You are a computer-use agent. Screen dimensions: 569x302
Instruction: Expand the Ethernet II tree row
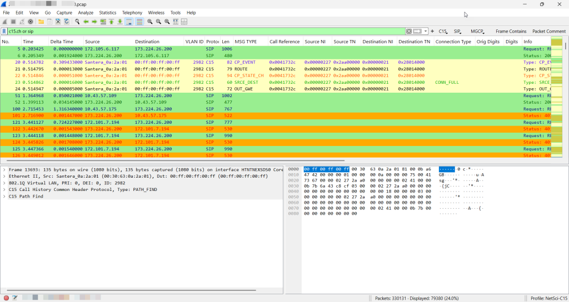point(4,176)
